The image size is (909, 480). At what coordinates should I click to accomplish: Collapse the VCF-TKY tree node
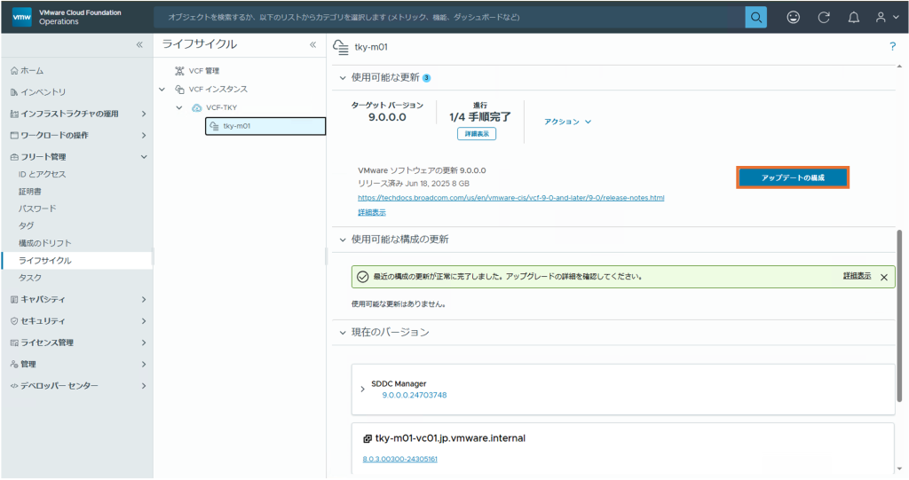coord(179,108)
